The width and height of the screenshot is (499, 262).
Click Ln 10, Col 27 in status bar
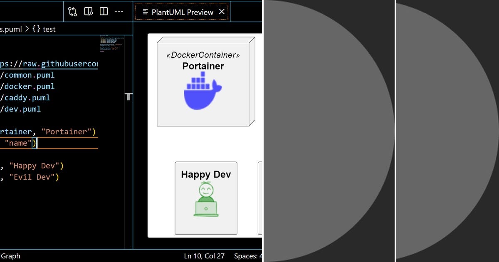coord(204,256)
